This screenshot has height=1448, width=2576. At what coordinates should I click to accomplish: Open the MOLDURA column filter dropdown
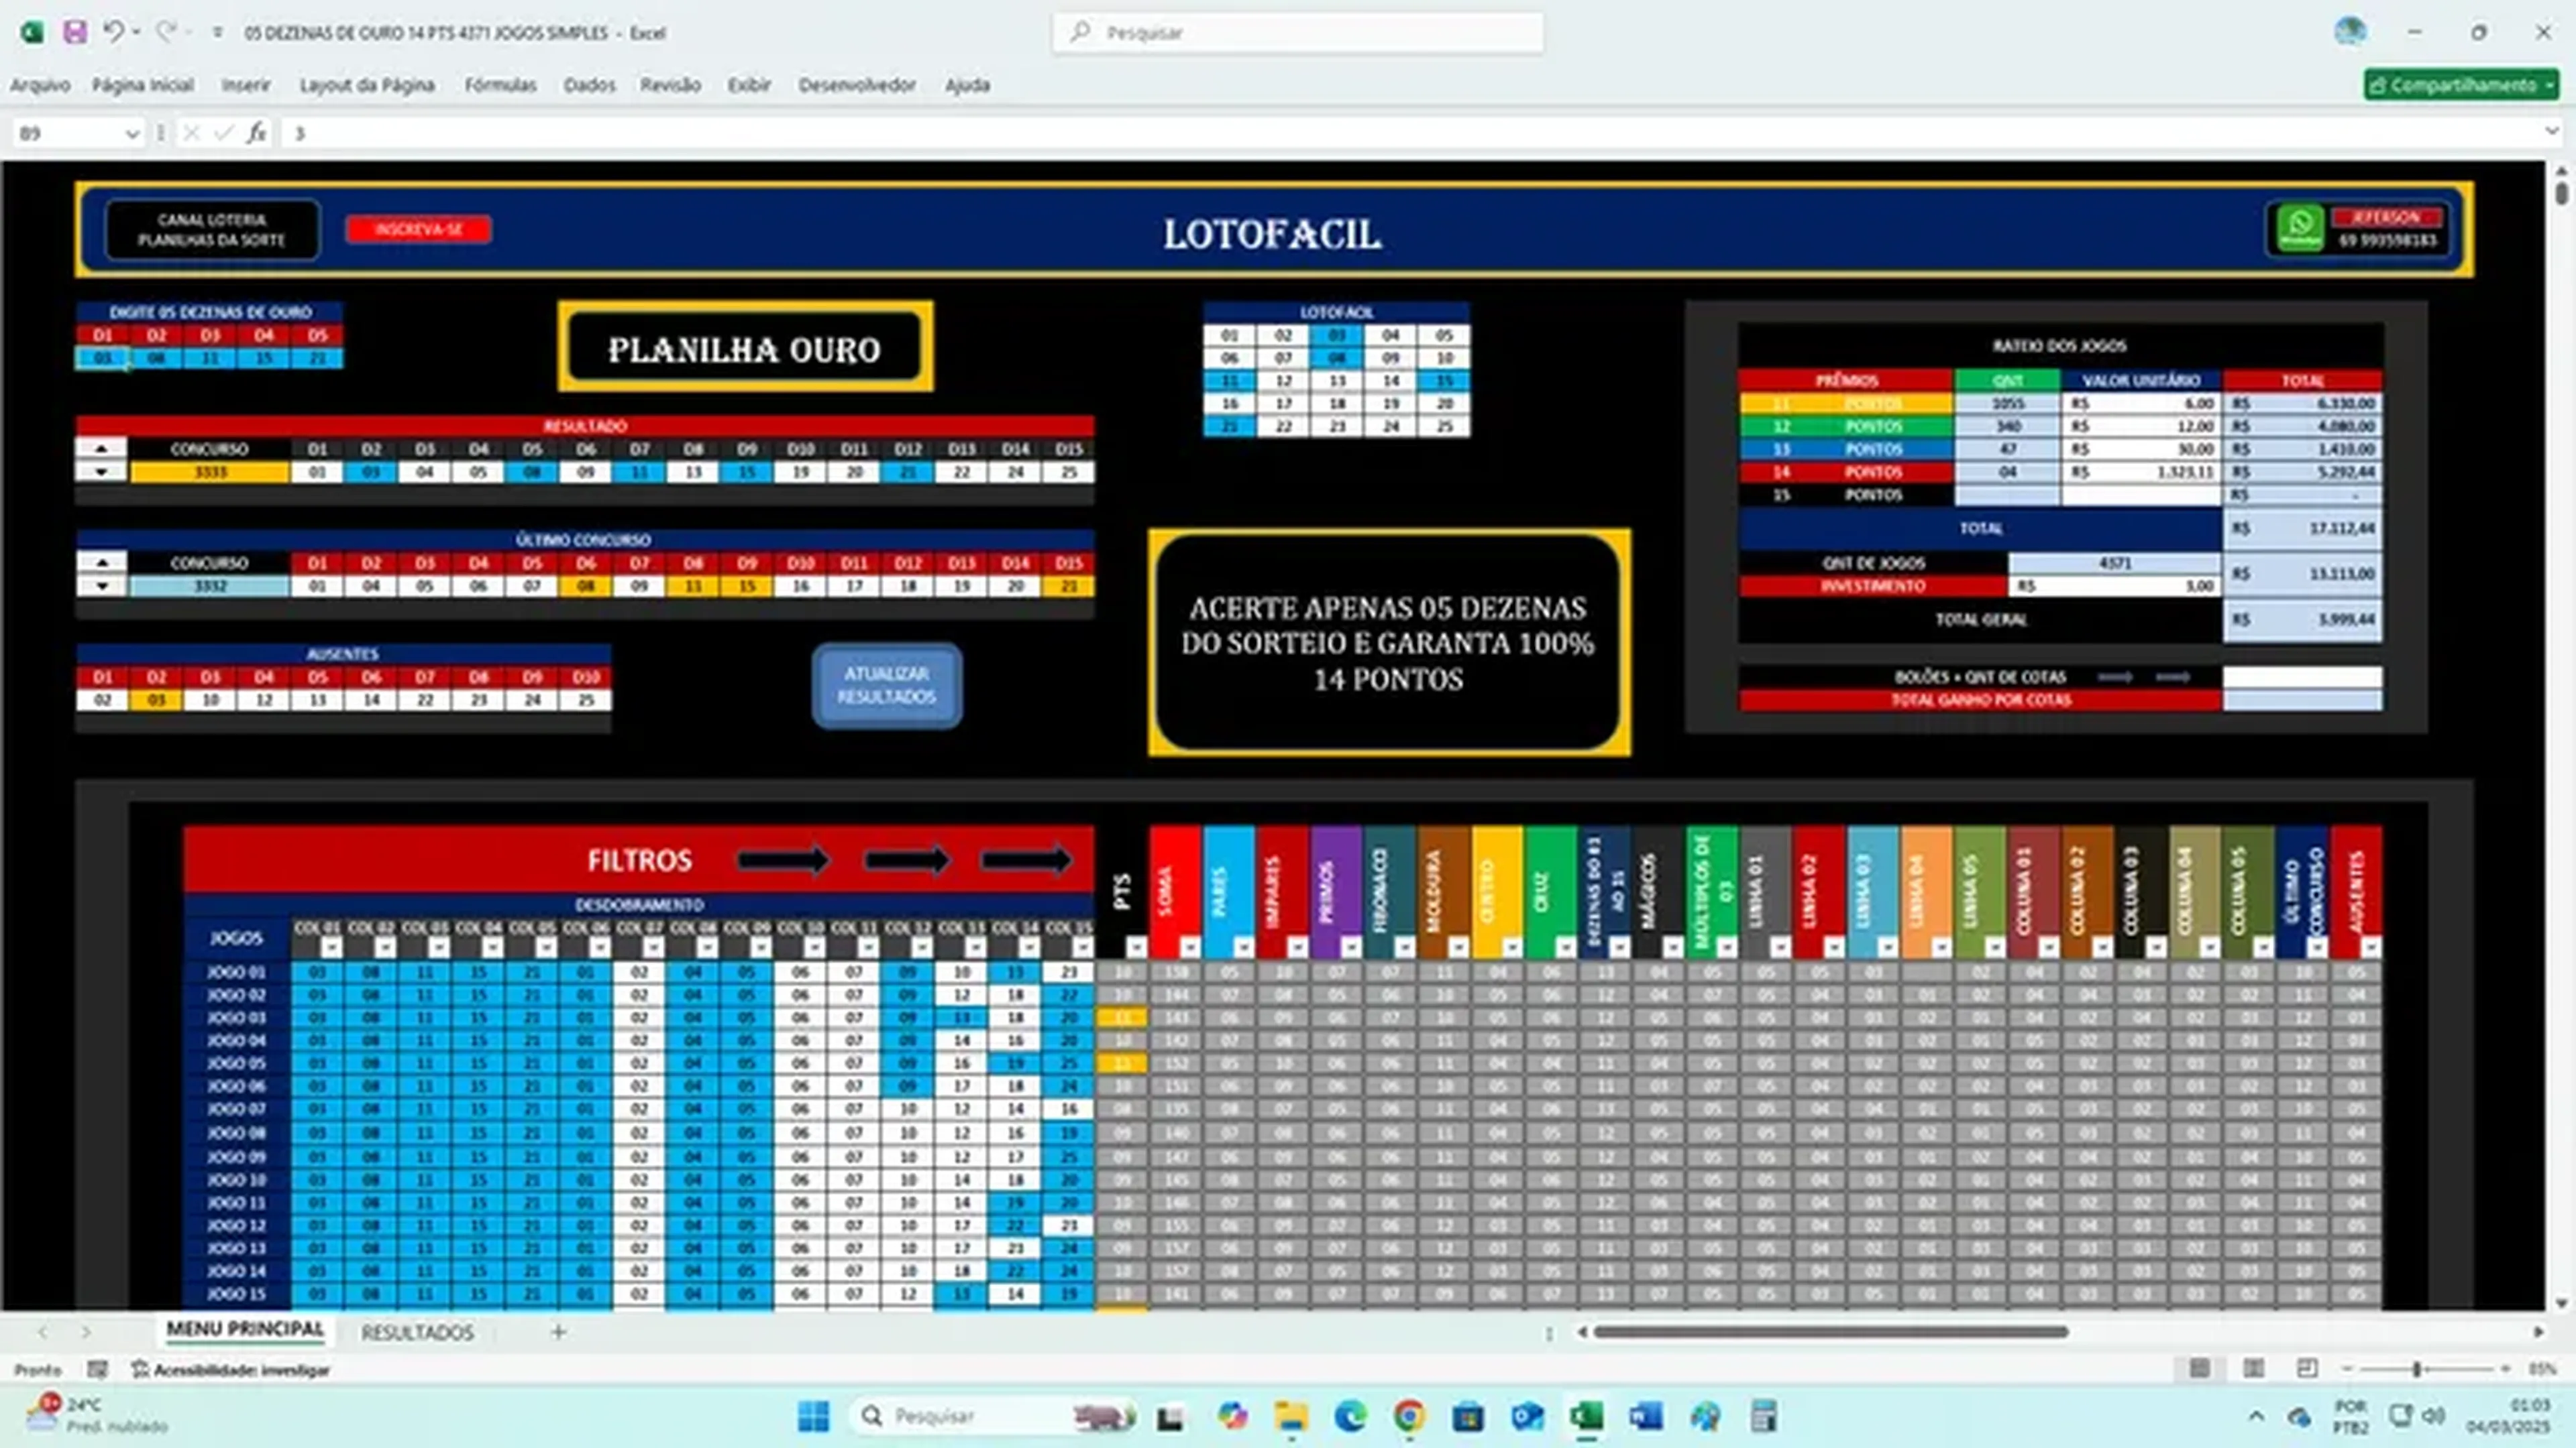pyautogui.click(x=1458, y=947)
